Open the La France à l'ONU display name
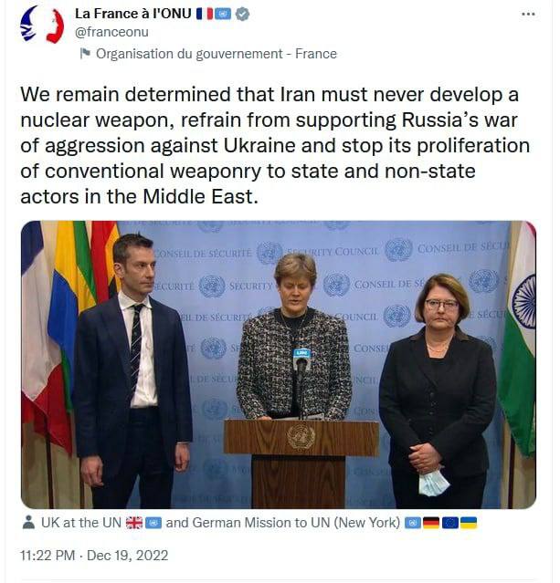560x583 pixels. click(132, 14)
